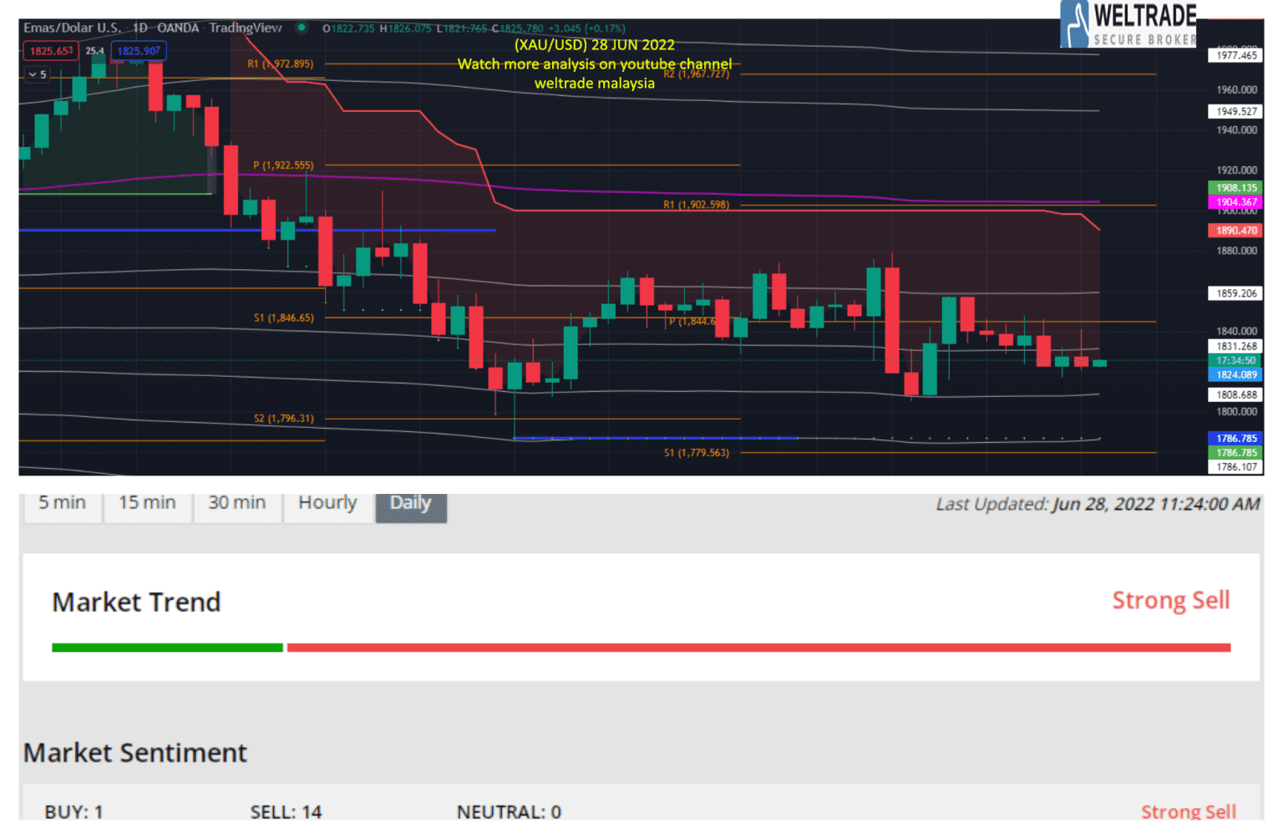Click the 1D interval label in header
Viewport: 1283px width, 839px height.
pos(139,28)
